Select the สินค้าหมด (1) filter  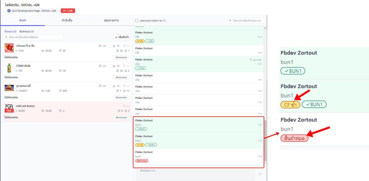[26, 32]
